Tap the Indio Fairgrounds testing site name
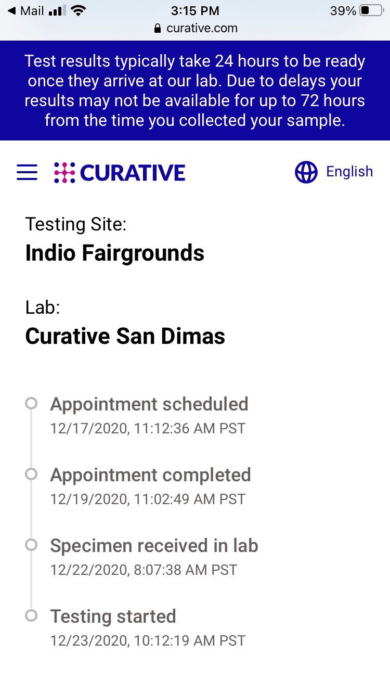This screenshot has height=694, width=390. (x=114, y=253)
